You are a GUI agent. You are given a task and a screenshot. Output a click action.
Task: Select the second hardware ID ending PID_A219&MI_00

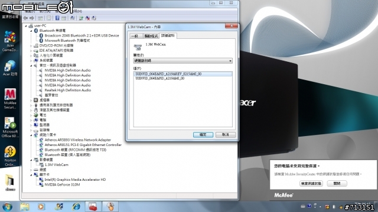click(x=160, y=78)
